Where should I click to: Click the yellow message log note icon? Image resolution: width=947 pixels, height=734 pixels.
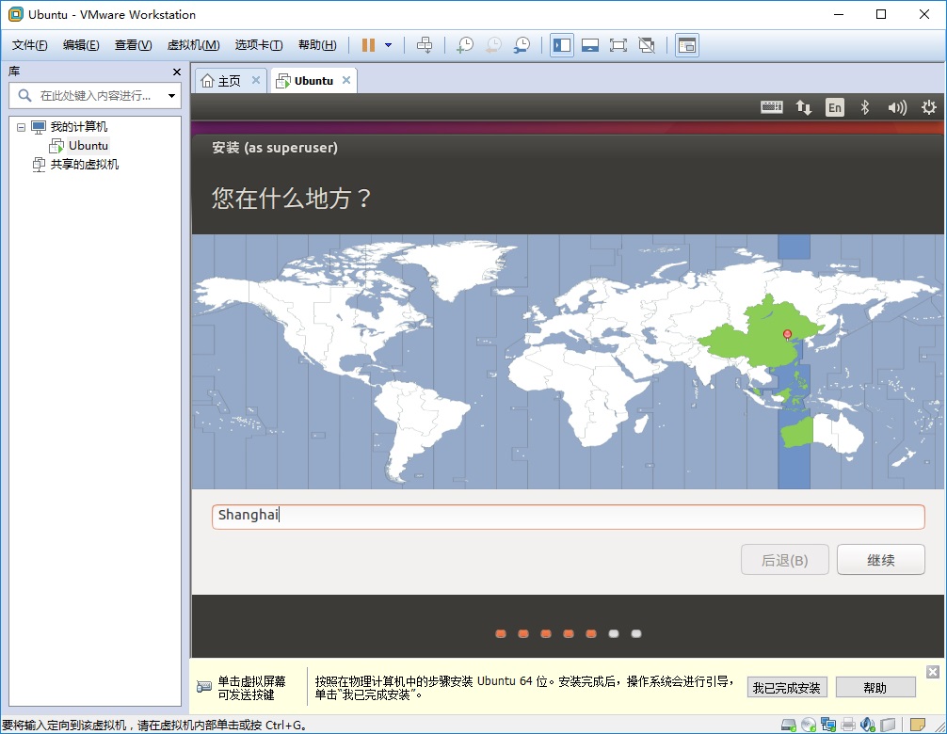pos(918,725)
